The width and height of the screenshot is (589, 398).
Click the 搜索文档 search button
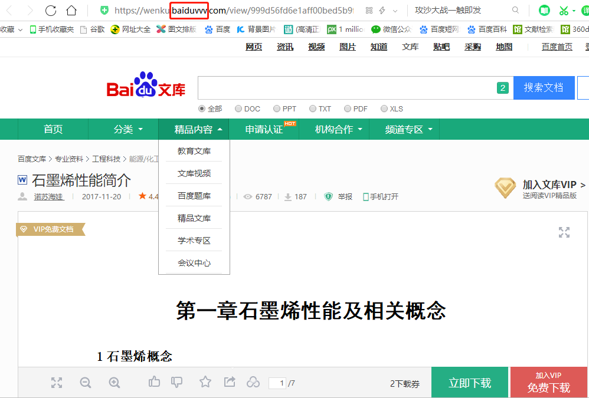pyautogui.click(x=544, y=87)
